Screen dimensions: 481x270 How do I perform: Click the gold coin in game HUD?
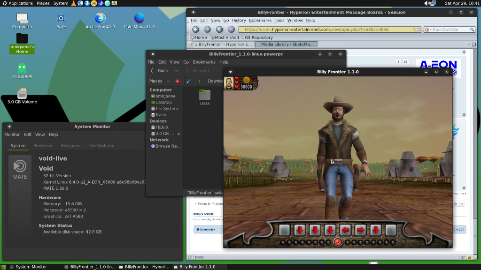coord(246,80)
